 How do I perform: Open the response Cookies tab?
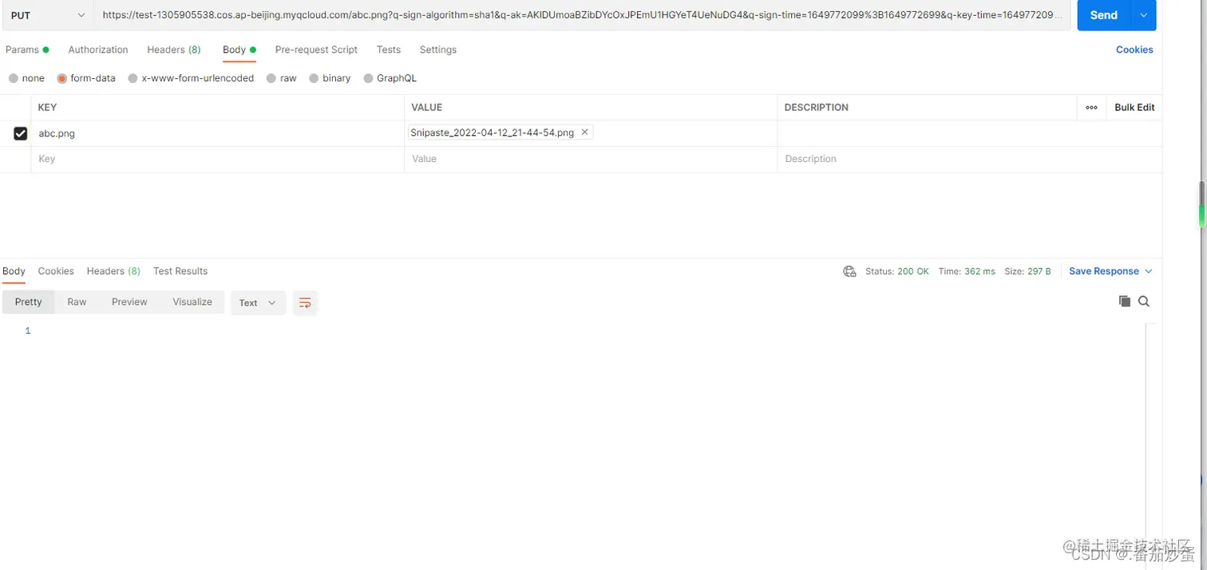click(x=56, y=271)
